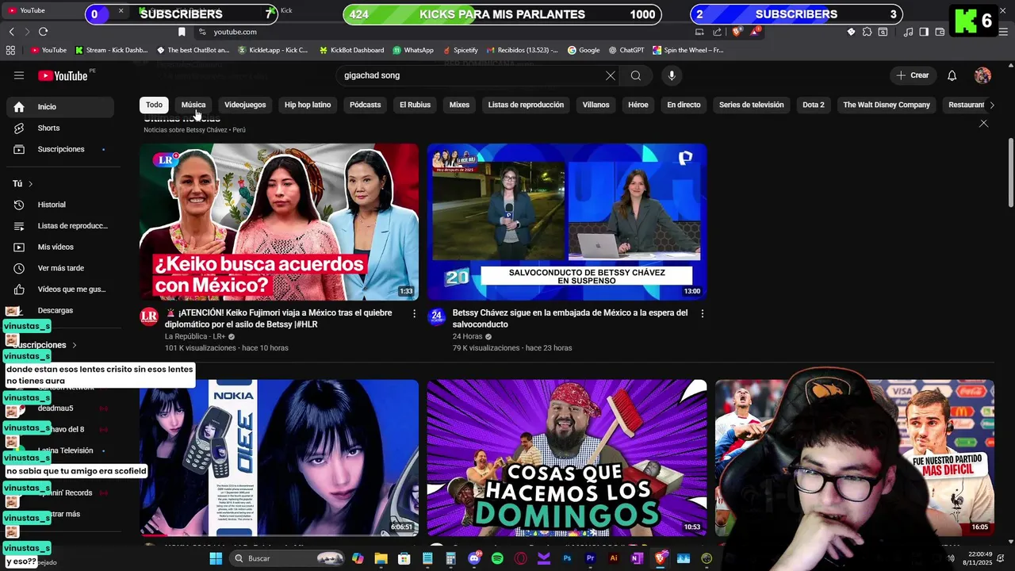
Task: Click the Crear button
Action: 912,75
